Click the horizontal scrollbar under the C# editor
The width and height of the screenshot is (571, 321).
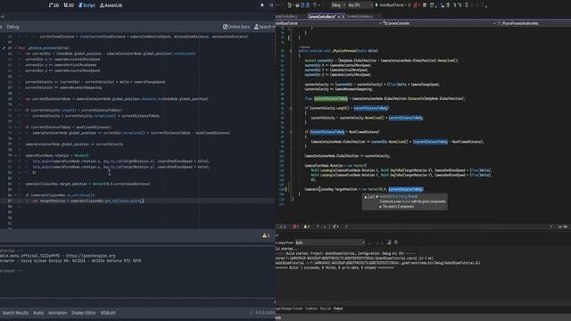pos(450,226)
